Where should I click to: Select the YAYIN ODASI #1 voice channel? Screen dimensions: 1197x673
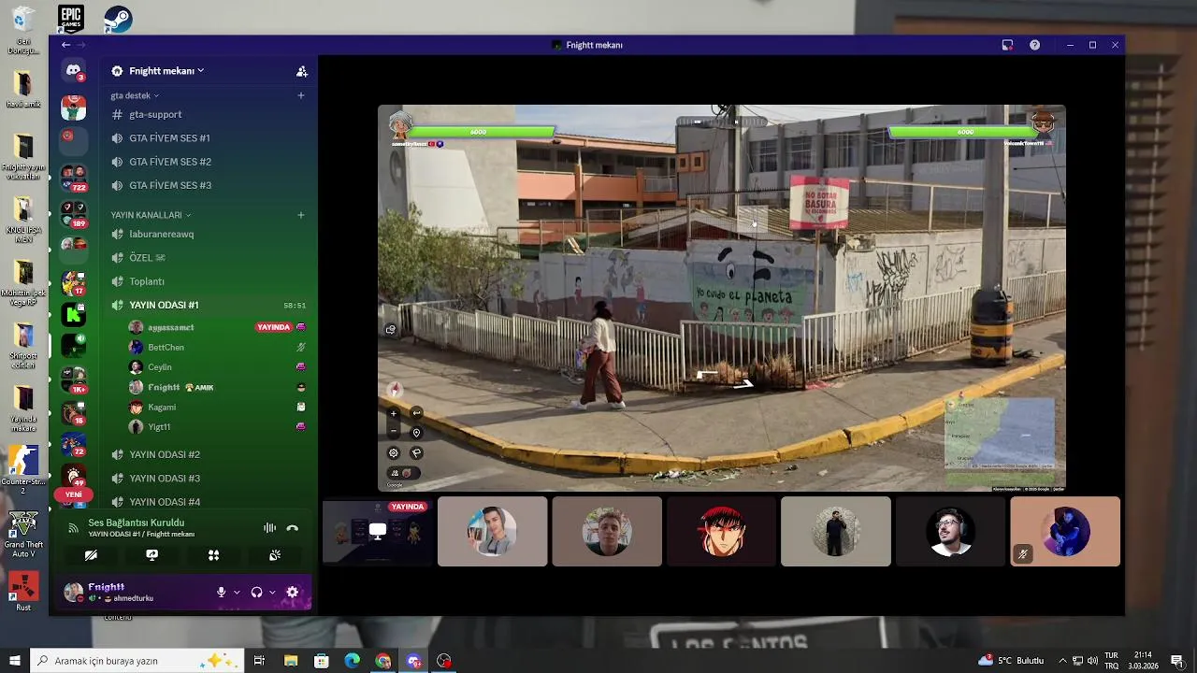click(x=208, y=305)
